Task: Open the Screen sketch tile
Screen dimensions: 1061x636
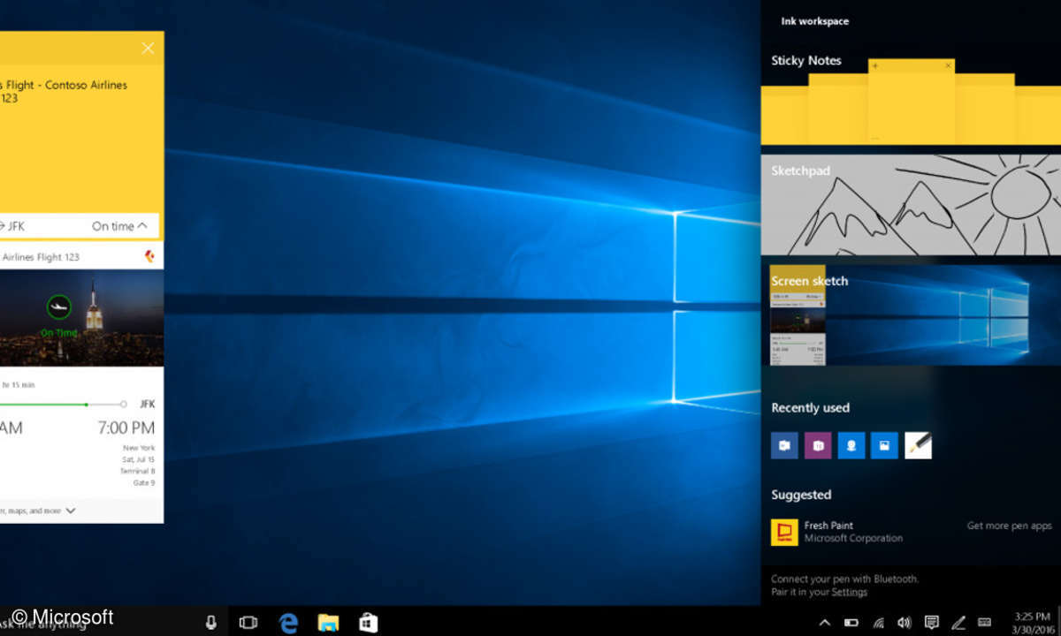Action: coord(911,315)
